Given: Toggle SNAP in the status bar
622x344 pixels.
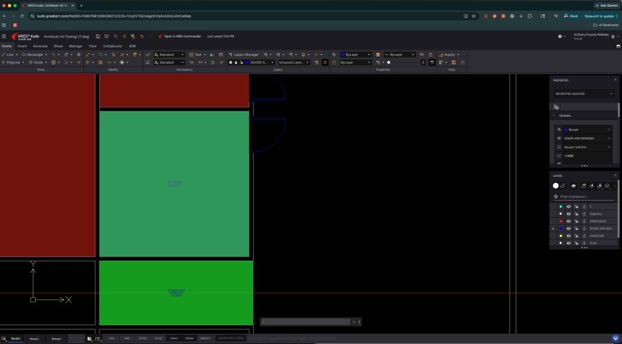Looking at the screenshot, I should [112, 338].
